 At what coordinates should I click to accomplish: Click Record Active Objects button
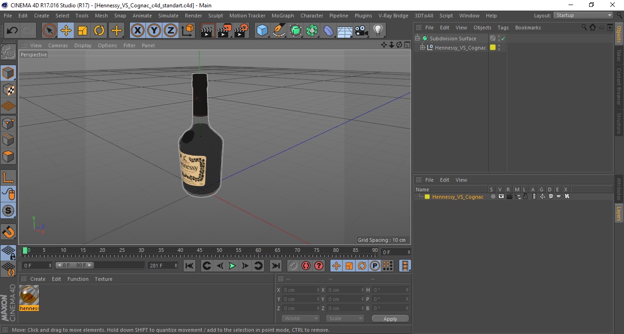(x=293, y=266)
